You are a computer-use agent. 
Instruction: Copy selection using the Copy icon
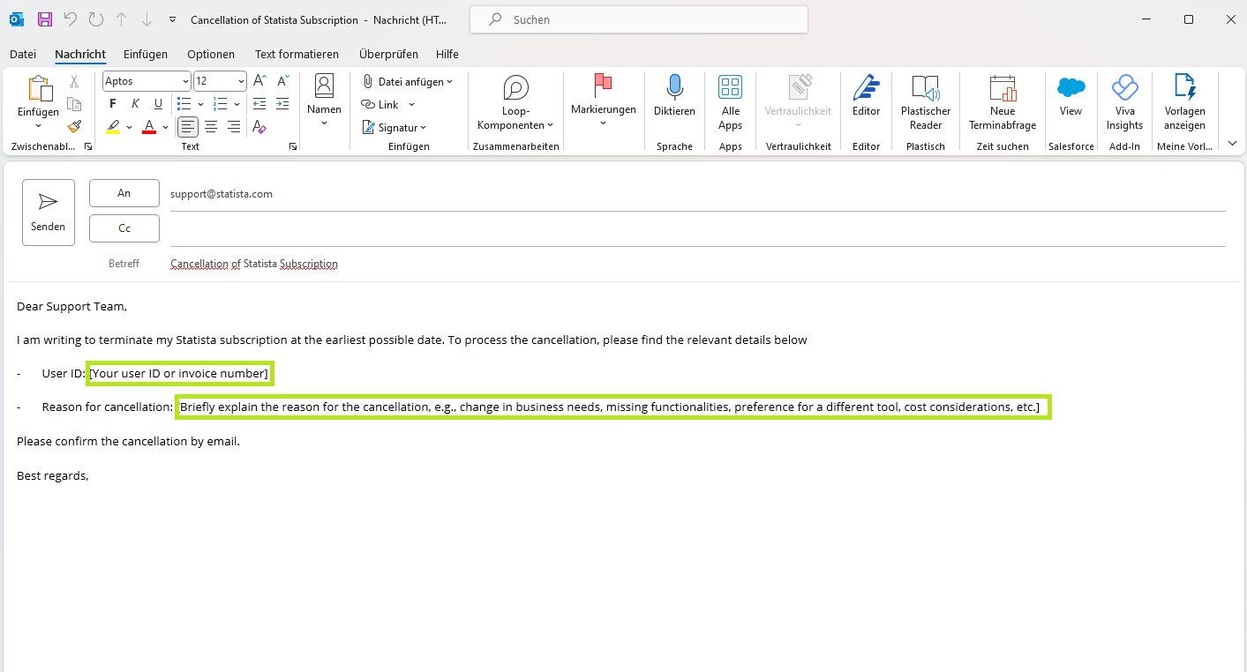[x=74, y=104]
